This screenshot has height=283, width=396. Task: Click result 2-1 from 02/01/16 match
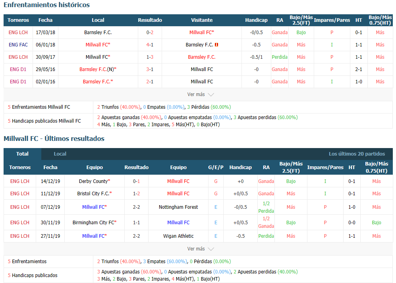[150, 81]
